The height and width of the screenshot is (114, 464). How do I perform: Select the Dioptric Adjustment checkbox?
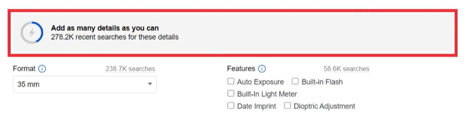(287, 106)
